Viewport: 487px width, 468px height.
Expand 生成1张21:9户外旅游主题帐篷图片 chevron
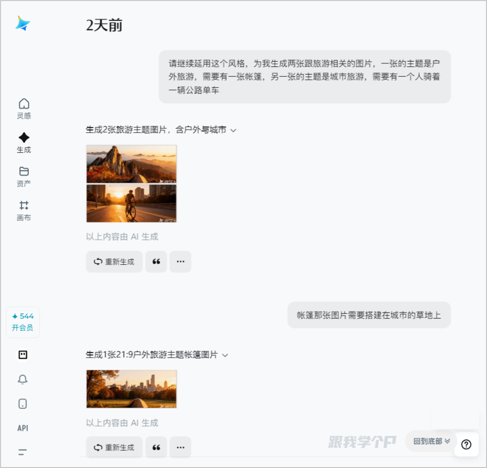225,355
